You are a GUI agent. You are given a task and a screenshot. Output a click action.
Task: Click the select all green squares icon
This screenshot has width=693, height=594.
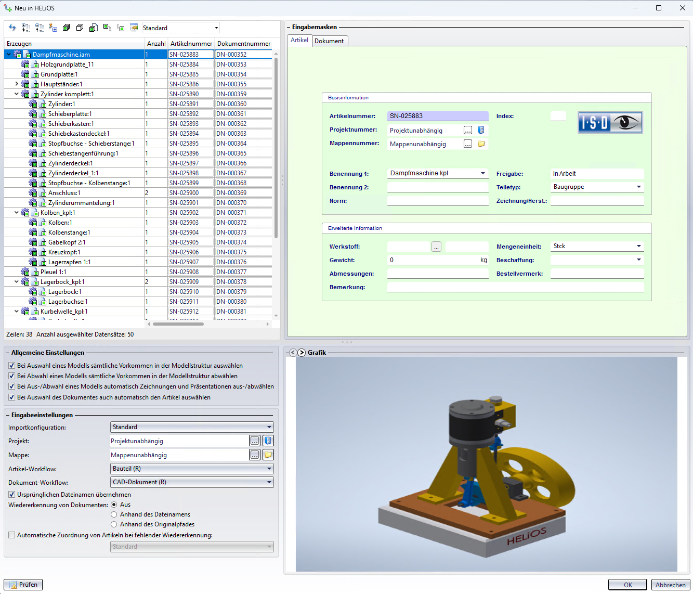66,28
